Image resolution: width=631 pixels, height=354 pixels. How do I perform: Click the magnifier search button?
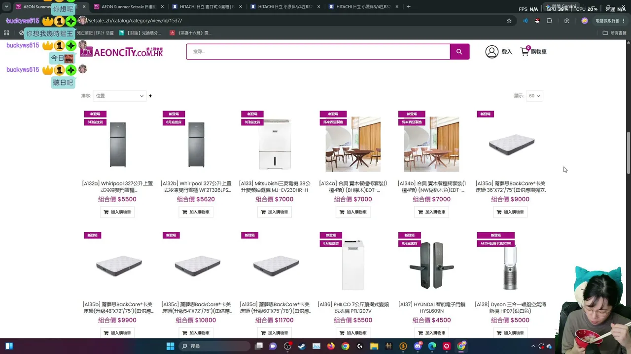tap(459, 52)
